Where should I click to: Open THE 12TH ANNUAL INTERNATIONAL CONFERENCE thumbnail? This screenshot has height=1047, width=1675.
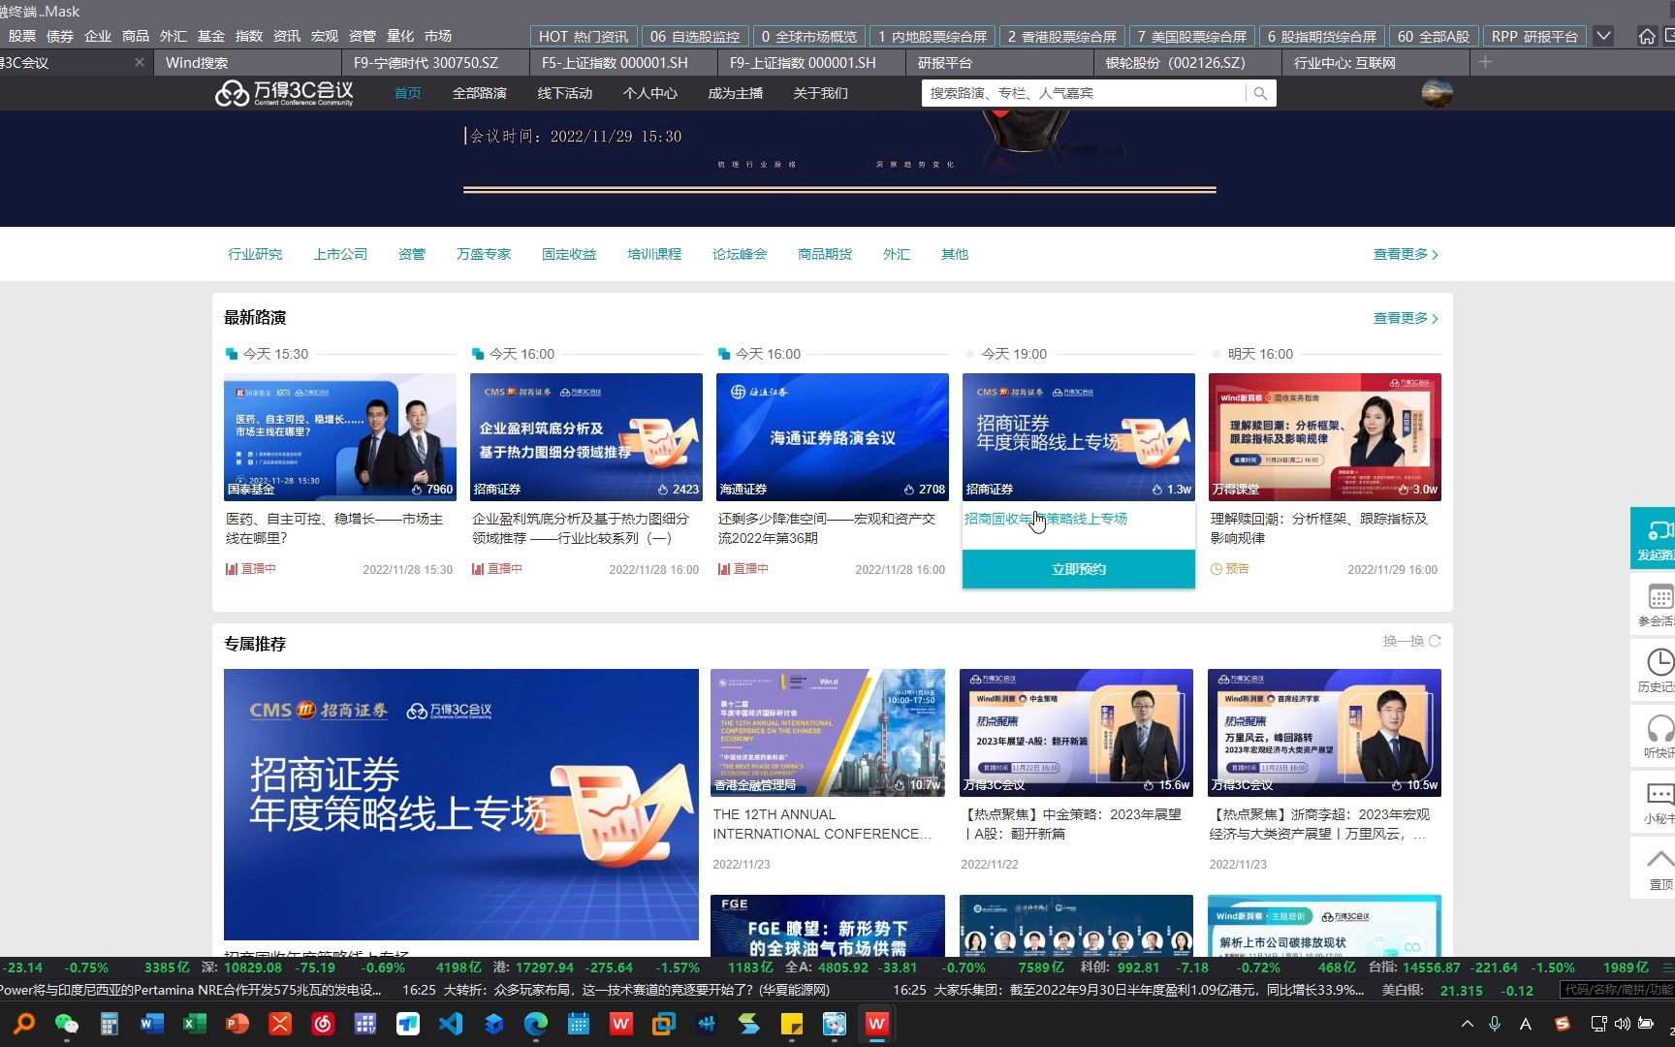(x=827, y=732)
